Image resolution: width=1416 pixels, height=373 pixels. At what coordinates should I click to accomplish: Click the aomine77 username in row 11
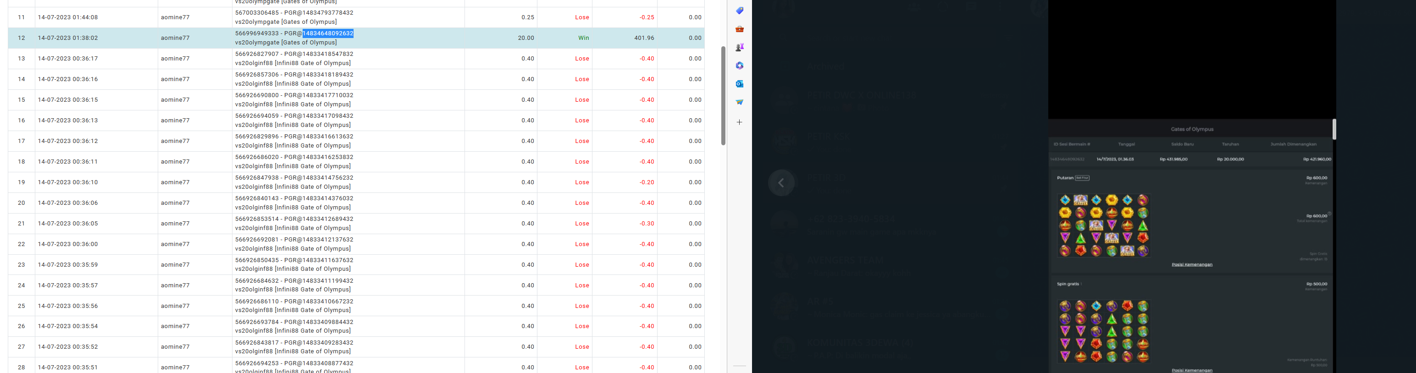click(x=175, y=17)
